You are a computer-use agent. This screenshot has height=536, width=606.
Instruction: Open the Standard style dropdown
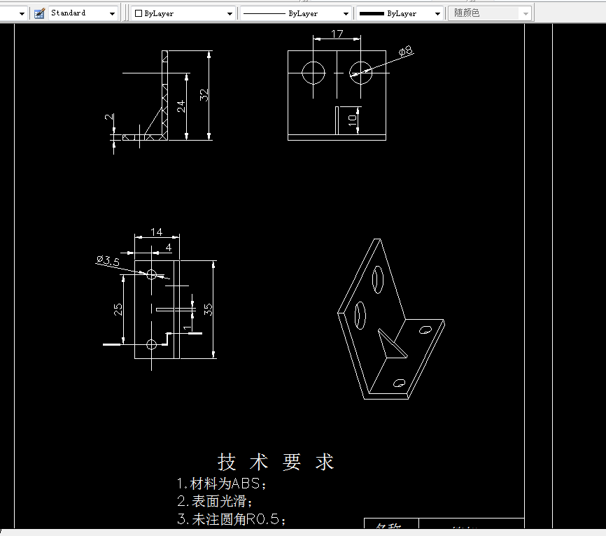click(83, 13)
